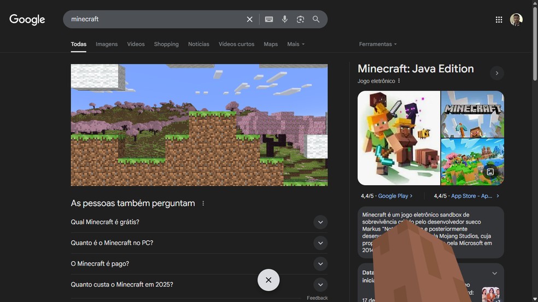Open the Google account profile avatar
This screenshot has width=538, height=302.
pyautogui.click(x=516, y=20)
